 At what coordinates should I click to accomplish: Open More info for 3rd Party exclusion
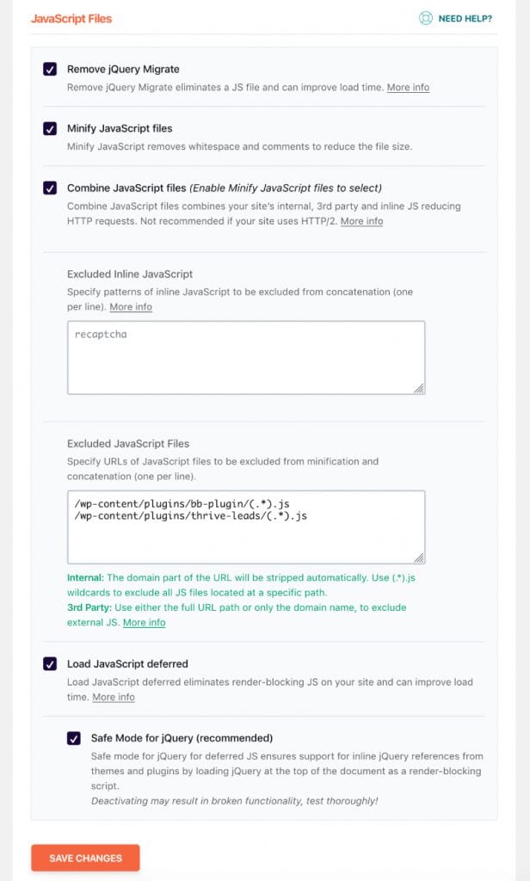[x=144, y=623]
